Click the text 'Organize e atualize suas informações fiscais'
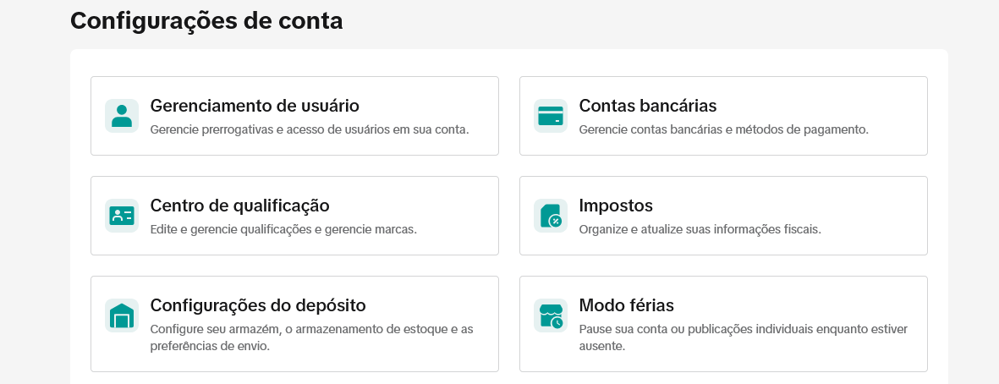 point(700,229)
